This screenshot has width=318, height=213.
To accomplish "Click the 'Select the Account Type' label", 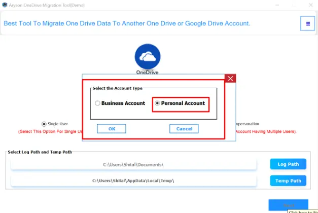I will [x=118, y=88].
